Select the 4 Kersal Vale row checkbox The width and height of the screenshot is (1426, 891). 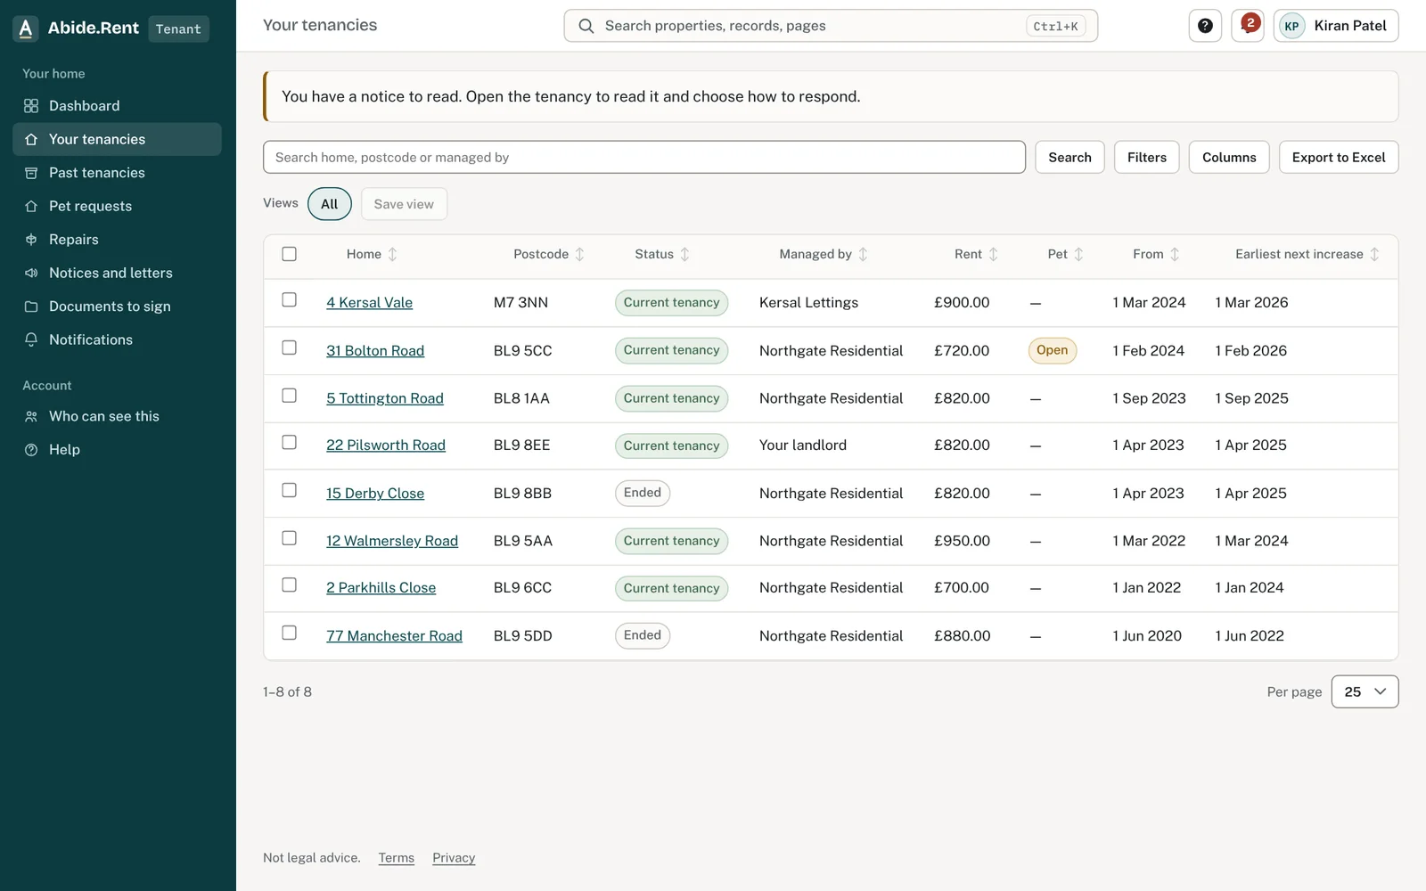[x=289, y=299]
